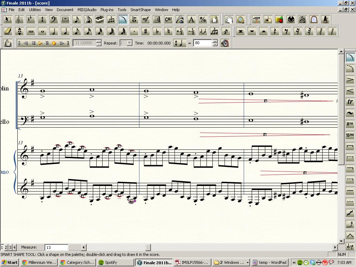Viewport: 356px width, 267px height.
Task: Select the Resize percent tool
Action: pyautogui.click(x=203, y=19)
